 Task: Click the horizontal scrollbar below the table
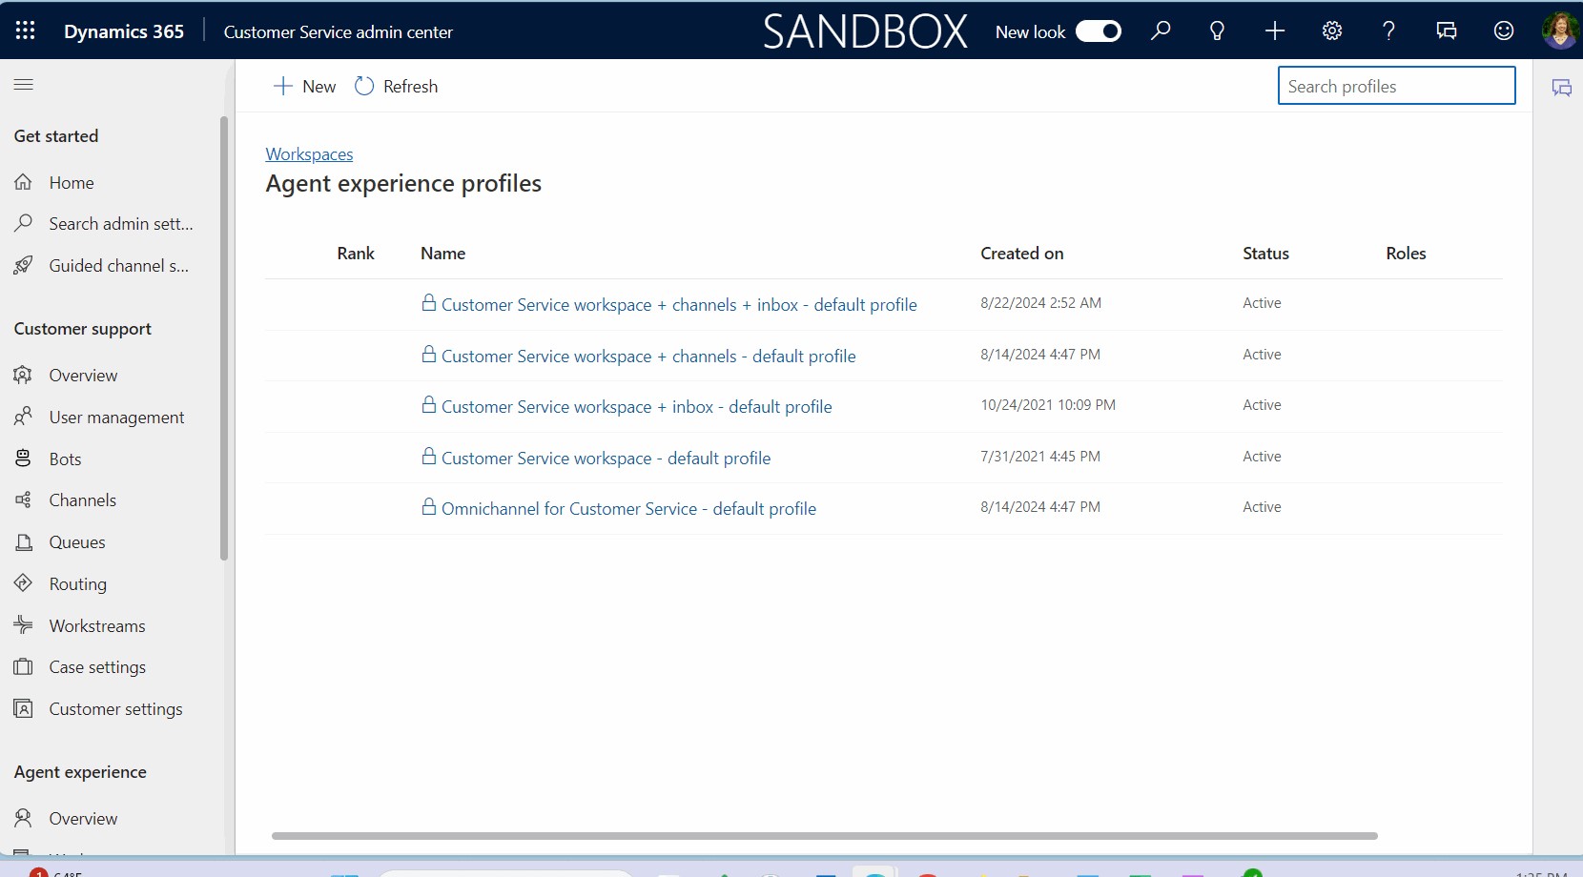[824, 836]
